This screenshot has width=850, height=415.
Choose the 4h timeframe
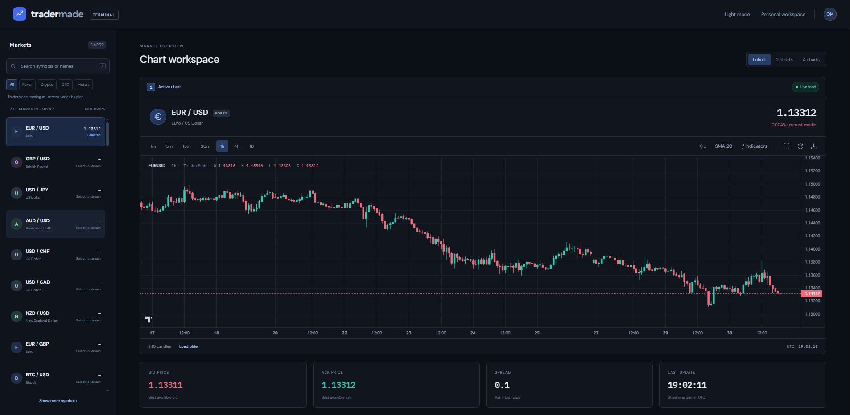pos(237,146)
